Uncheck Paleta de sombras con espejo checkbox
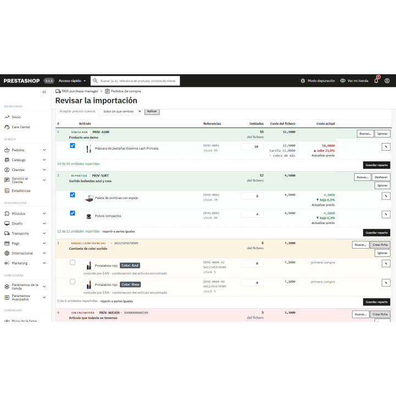 tap(73, 195)
